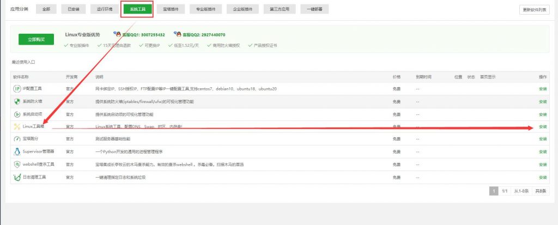Click the 系统防火墙 shield icon
The height and width of the screenshot is (225, 558).
point(17,101)
